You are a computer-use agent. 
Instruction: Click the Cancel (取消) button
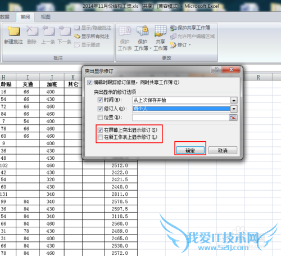click(223, 150)
